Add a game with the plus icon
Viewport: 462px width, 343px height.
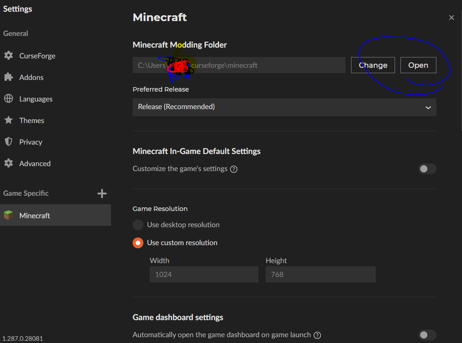102,193
